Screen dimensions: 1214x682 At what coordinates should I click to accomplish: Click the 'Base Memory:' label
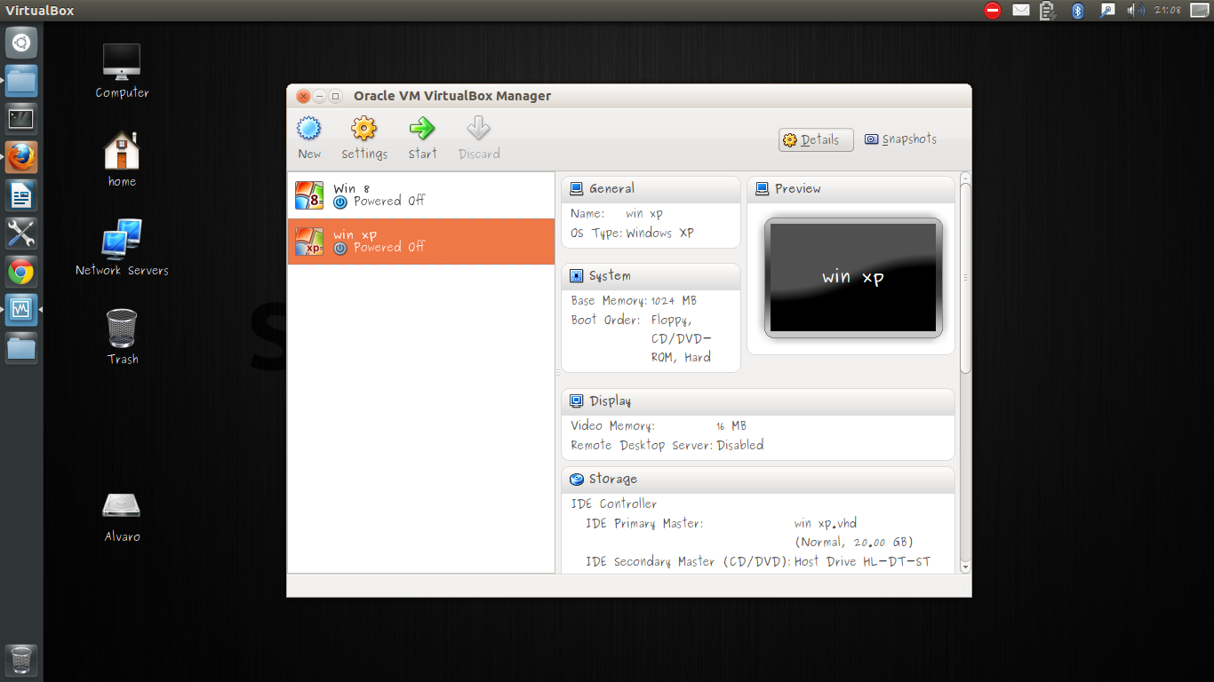[610, 301]
